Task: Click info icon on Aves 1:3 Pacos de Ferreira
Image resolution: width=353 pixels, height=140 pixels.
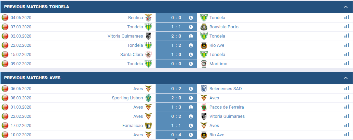Action: [x=191, y=107]
